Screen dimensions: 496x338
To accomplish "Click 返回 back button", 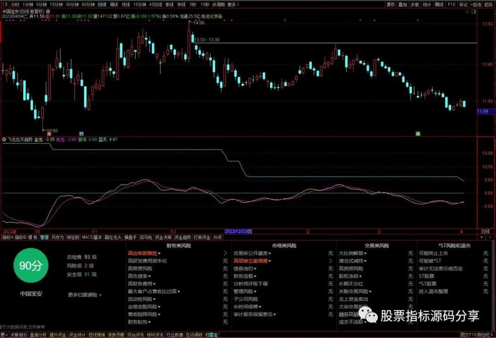I will pyautogui.click(x=488, y=5).
